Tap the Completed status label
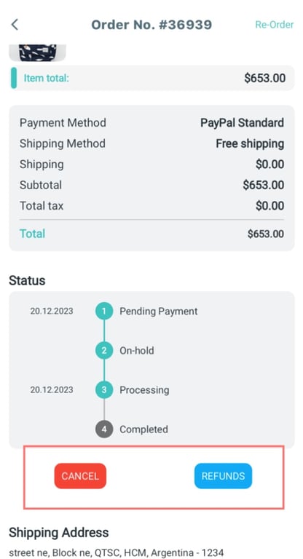Screen dimensions: 303x559 coord(143,429)
